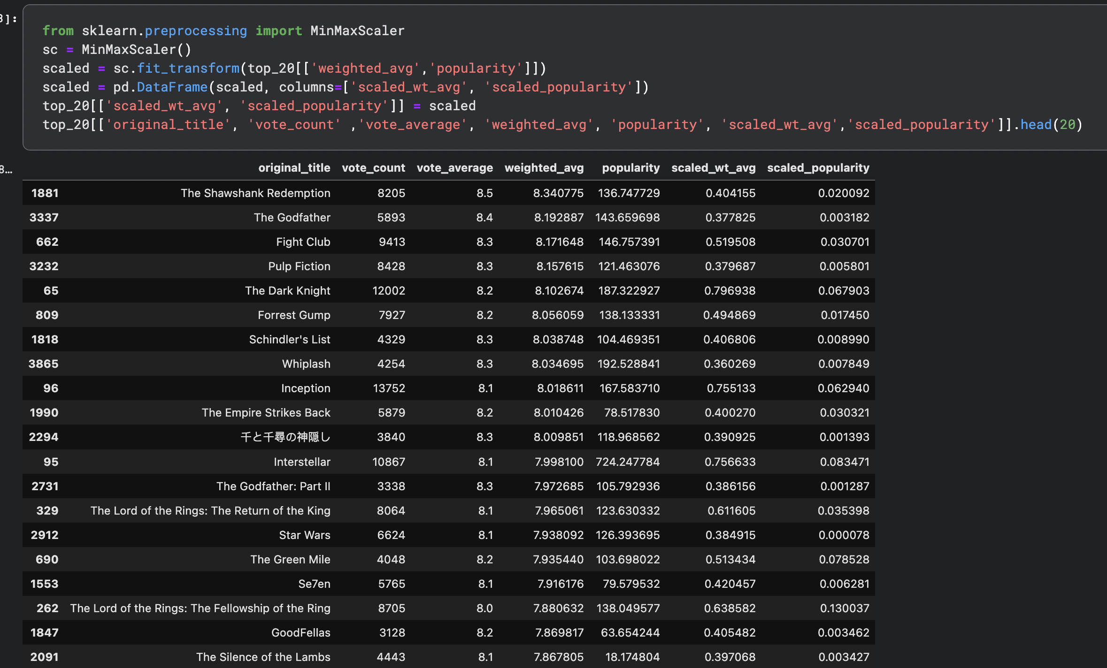Click the cell execution prompt bracket
1107x668 pixels.
[8, 19]
